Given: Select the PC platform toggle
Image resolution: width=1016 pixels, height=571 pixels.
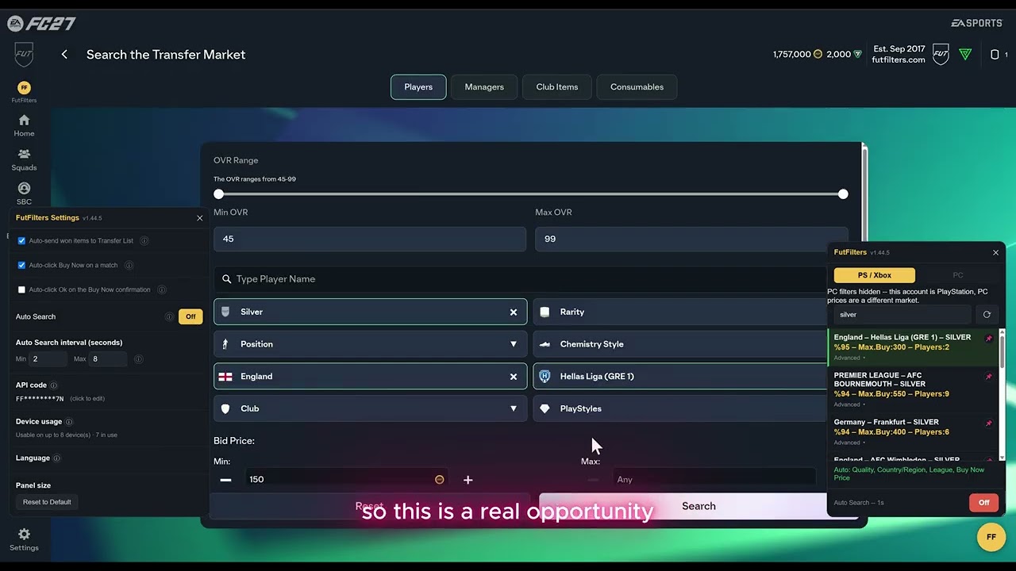Looking at the screenshot, I should pos(958,275).
